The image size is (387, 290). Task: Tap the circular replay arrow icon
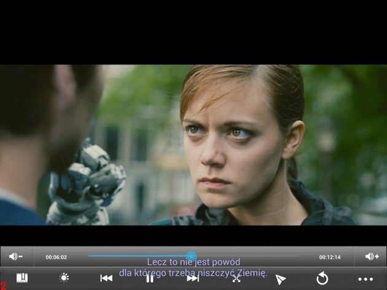pyautogui.click(x=322, y=278)
